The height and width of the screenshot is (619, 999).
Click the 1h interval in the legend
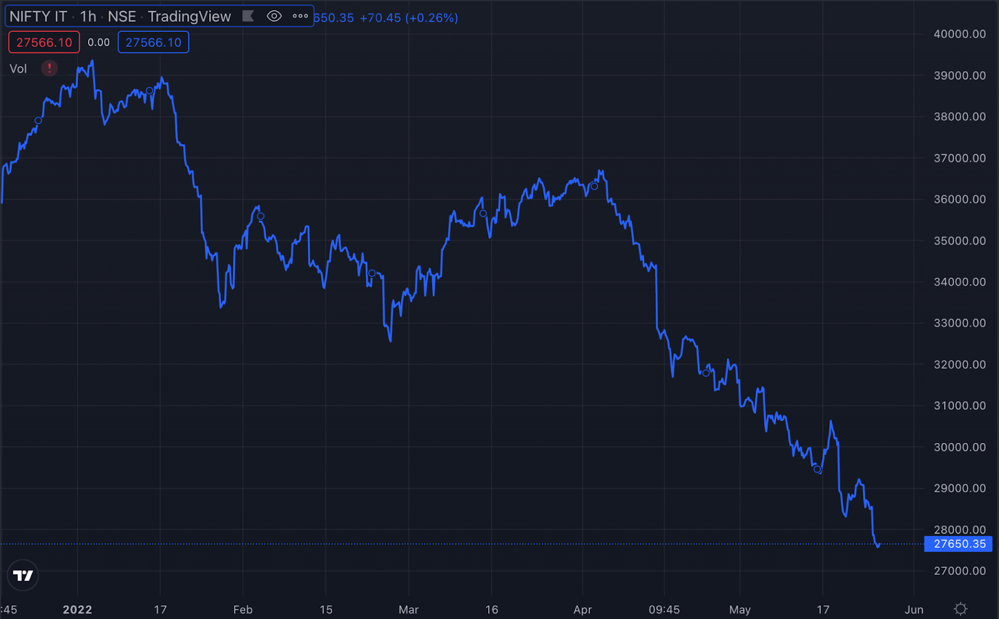tap(88, 16)
